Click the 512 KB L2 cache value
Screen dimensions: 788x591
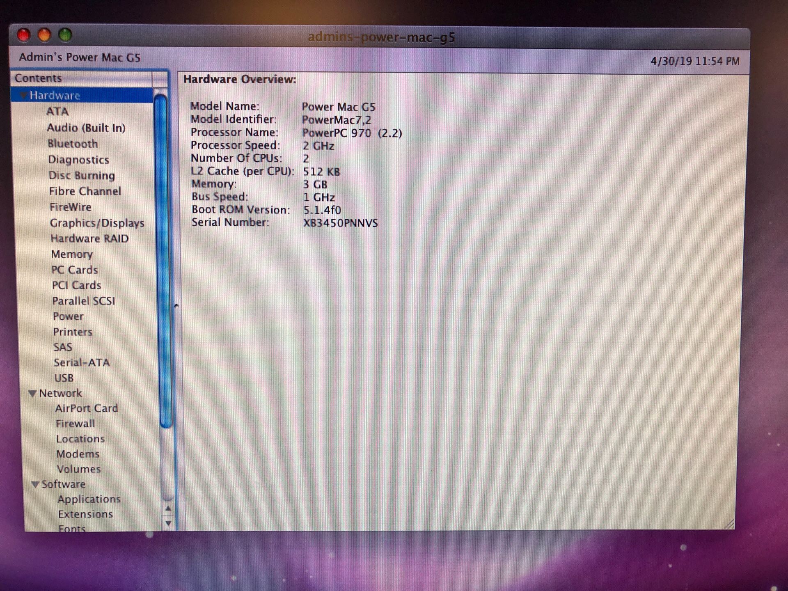321,172
